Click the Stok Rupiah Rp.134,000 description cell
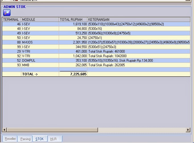The image size is (194, 143). click(139, 61)
